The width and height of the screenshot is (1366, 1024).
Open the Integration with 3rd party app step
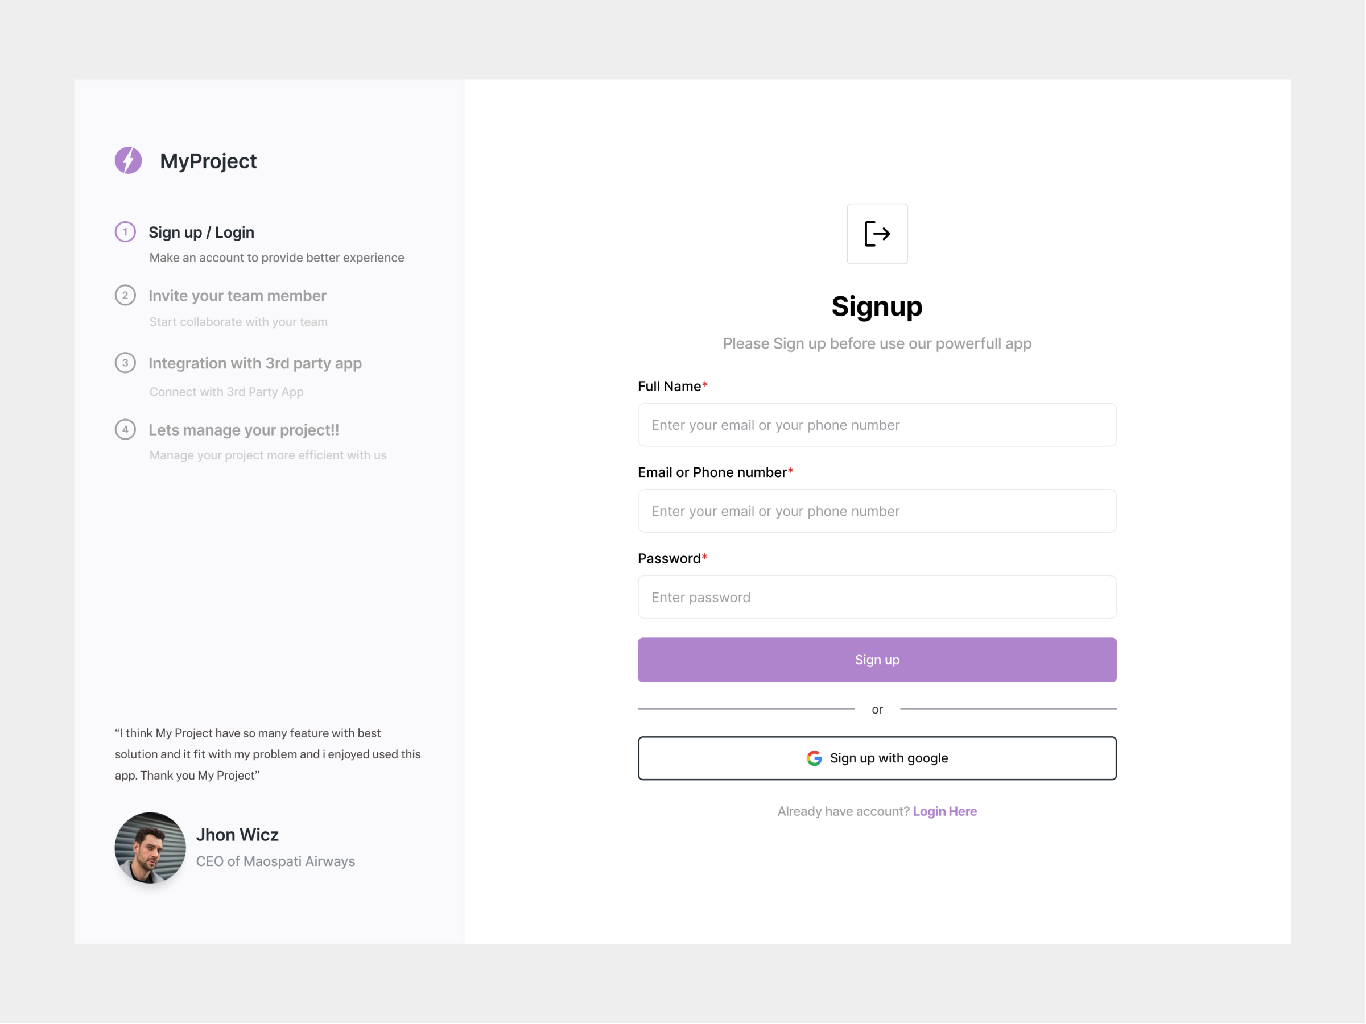(255, 363)
